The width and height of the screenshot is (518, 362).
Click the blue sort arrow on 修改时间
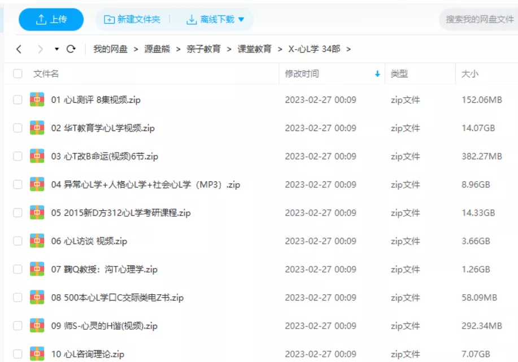377,74
